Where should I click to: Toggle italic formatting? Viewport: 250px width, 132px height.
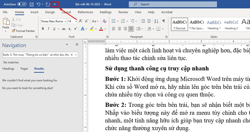click(48, 29)
